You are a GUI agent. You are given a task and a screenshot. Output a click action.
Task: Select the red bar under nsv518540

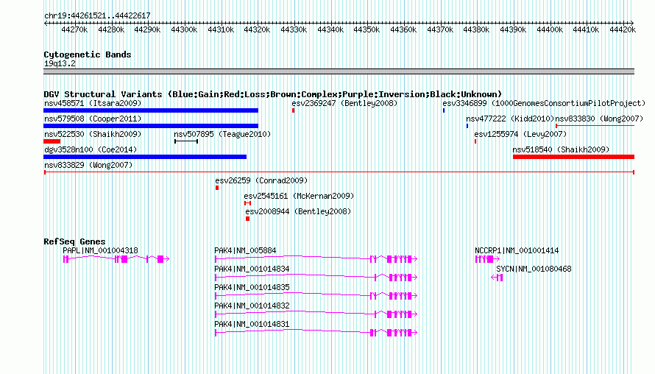click(573, 157)
